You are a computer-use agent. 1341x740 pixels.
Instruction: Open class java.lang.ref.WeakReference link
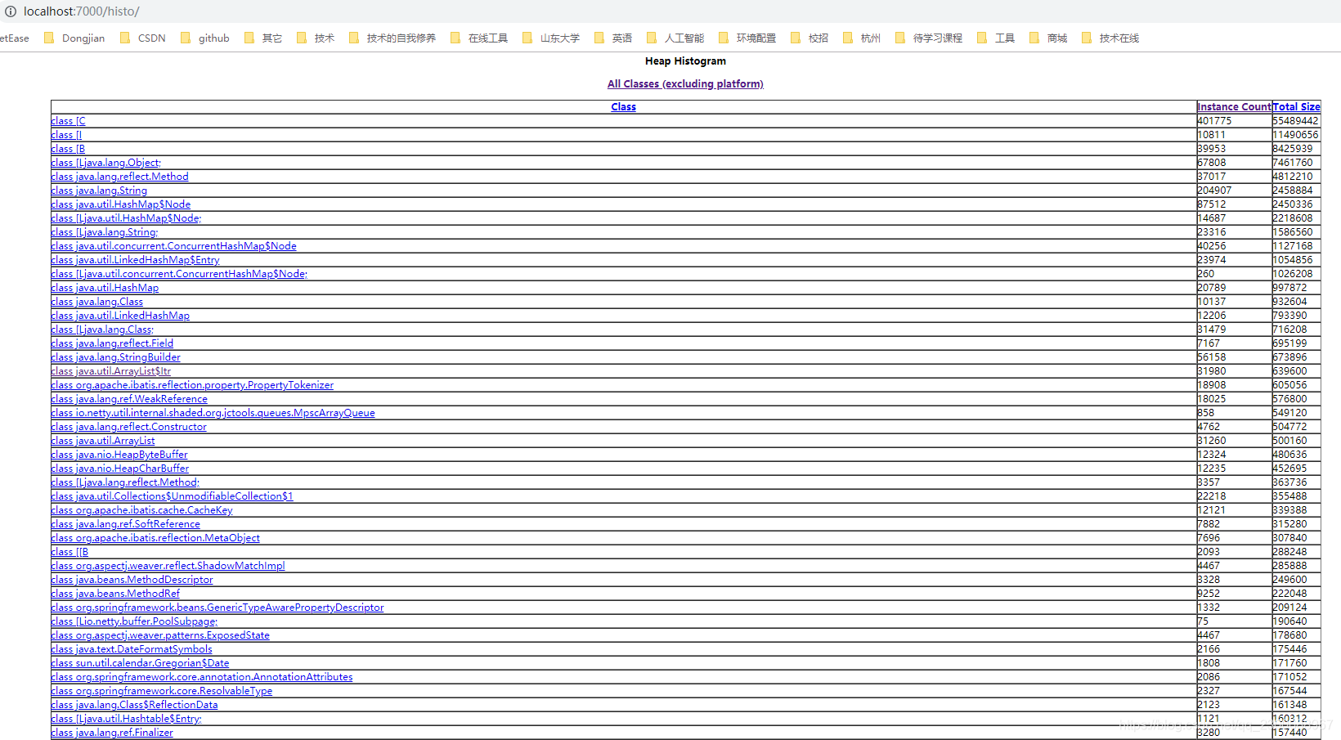pyautogui.click(x=129, y=399)
